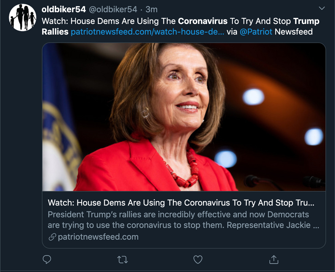Screen dimensions: 335x272
Task: Click the word 'Newsfeed' after @Patriot
Action: coord(294,31)
